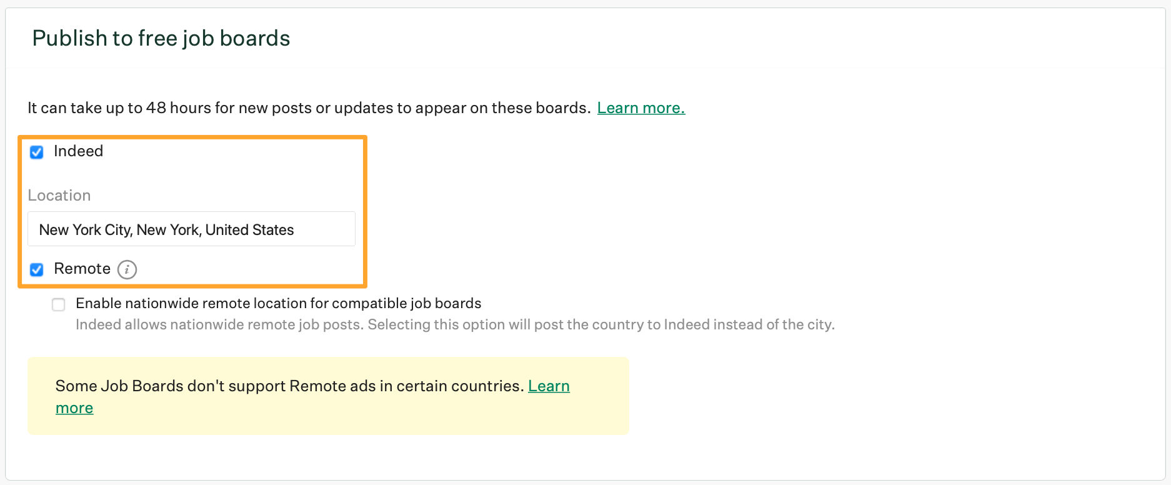Click the Location field label
The height and width of the screenshot is (485, 1171).
tap(59, 196)
